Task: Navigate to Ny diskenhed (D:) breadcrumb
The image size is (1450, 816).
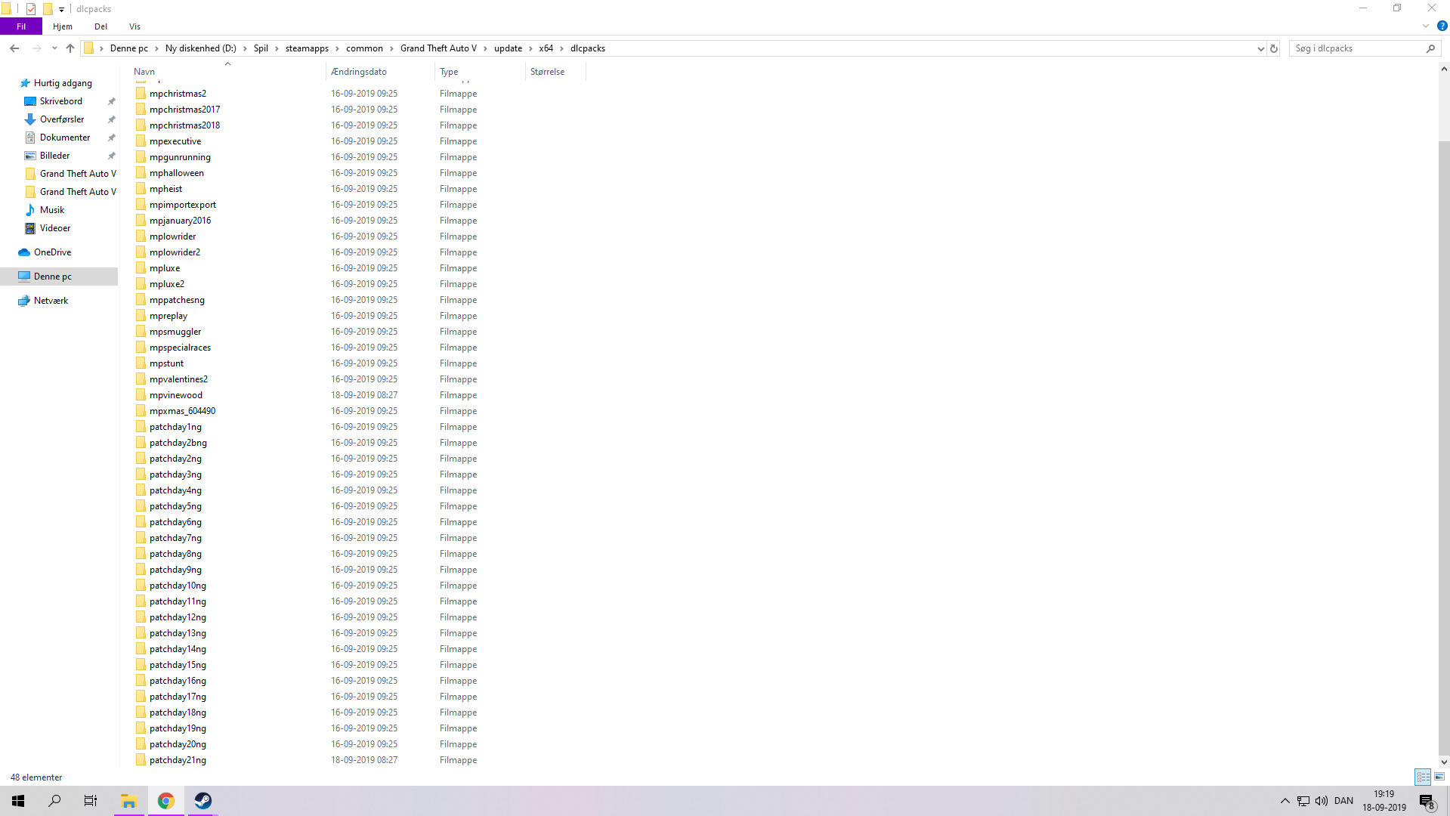Action: (x=201, y=48)
